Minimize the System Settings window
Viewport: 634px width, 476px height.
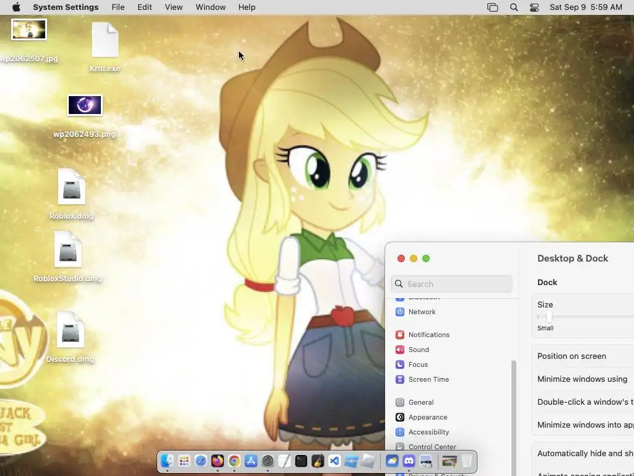click(x=413, y=258)
